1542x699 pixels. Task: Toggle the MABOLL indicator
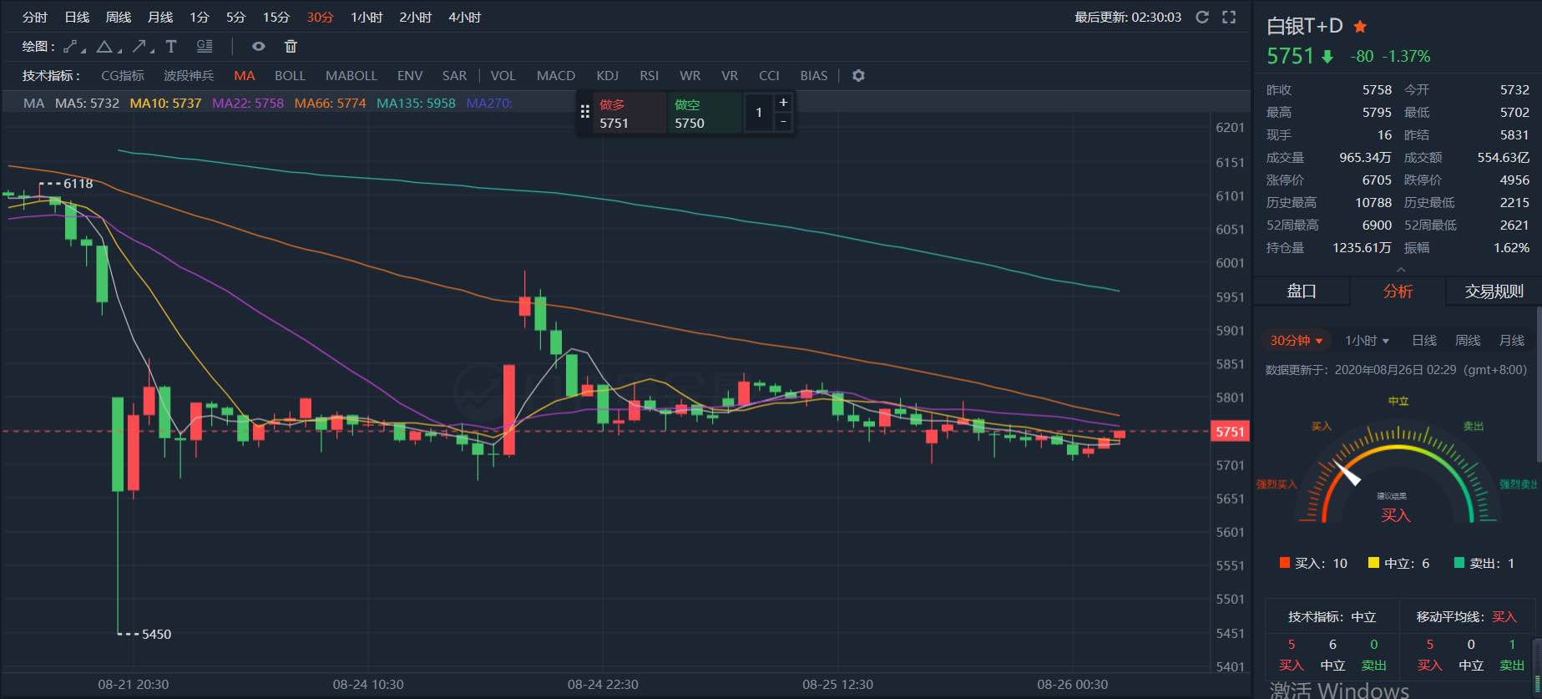pos(351,75)
